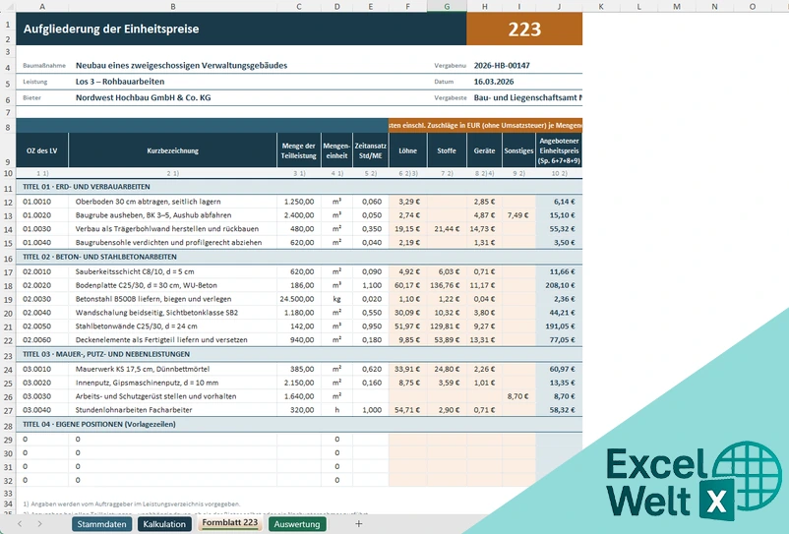Click header 'Menge der Teilleistung'
Screen dimensions: 789x534
click(298, 150)
